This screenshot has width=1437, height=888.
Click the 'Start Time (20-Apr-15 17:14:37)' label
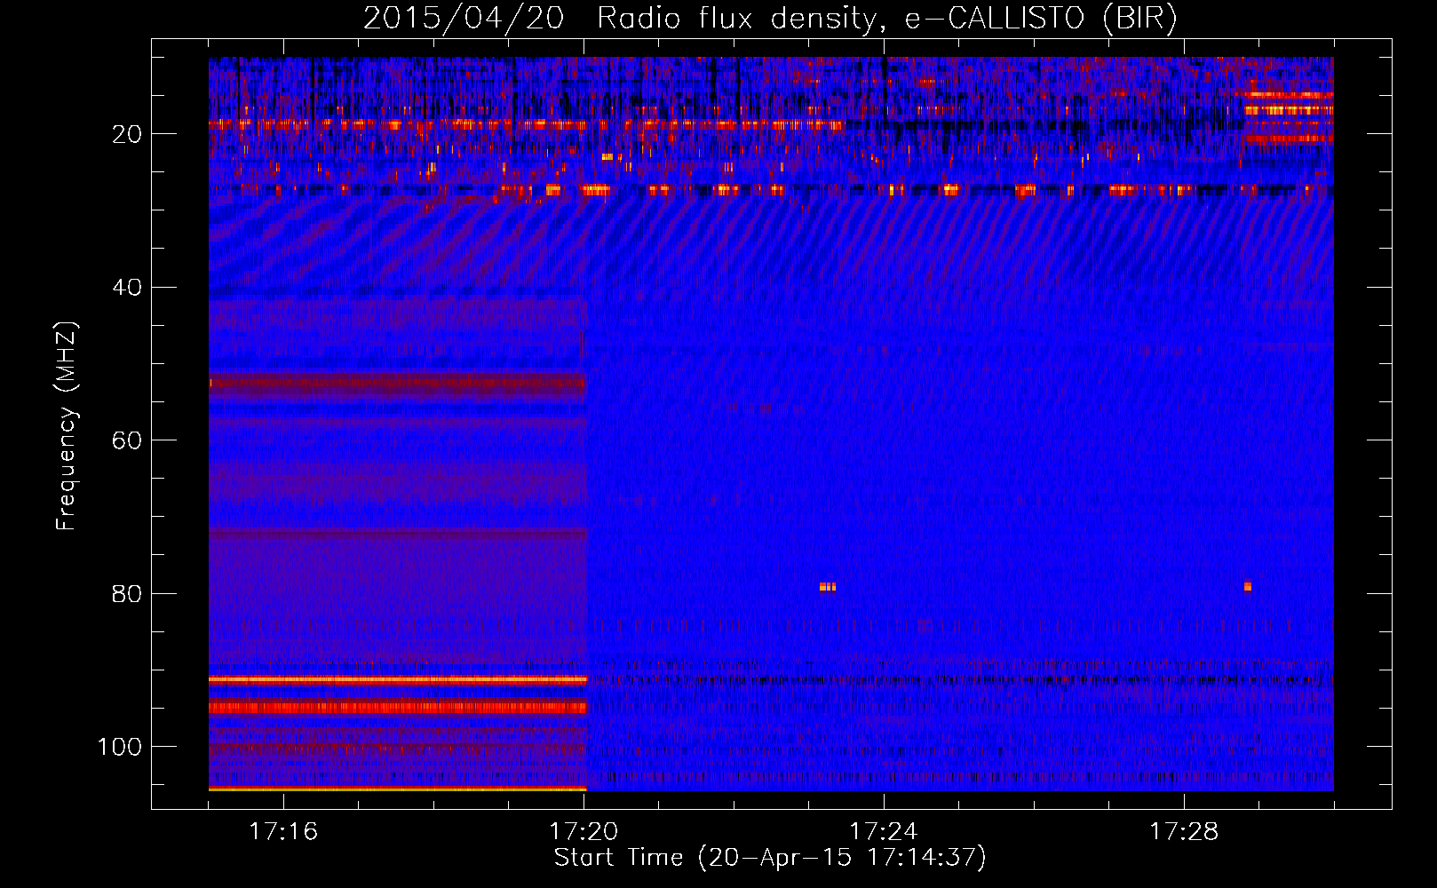(x=770, y=858)
